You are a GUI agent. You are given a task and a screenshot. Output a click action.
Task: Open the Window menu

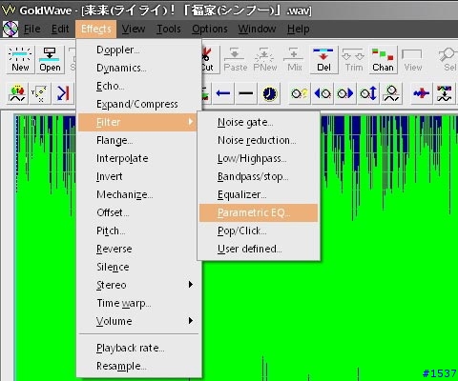(257, 29)
